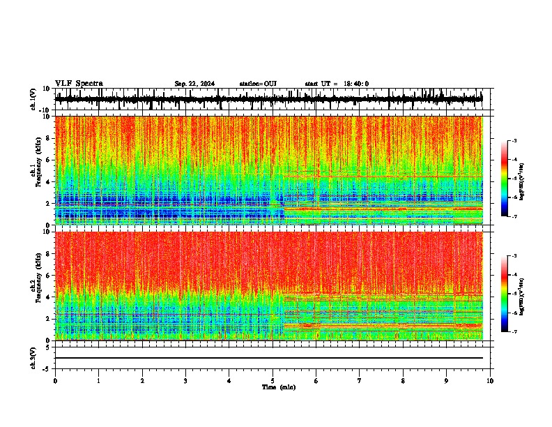The width and height of the screenshot is (552, 427).
Task: Click the ch.1 spectrogram panel
Action: pos(268,170)
